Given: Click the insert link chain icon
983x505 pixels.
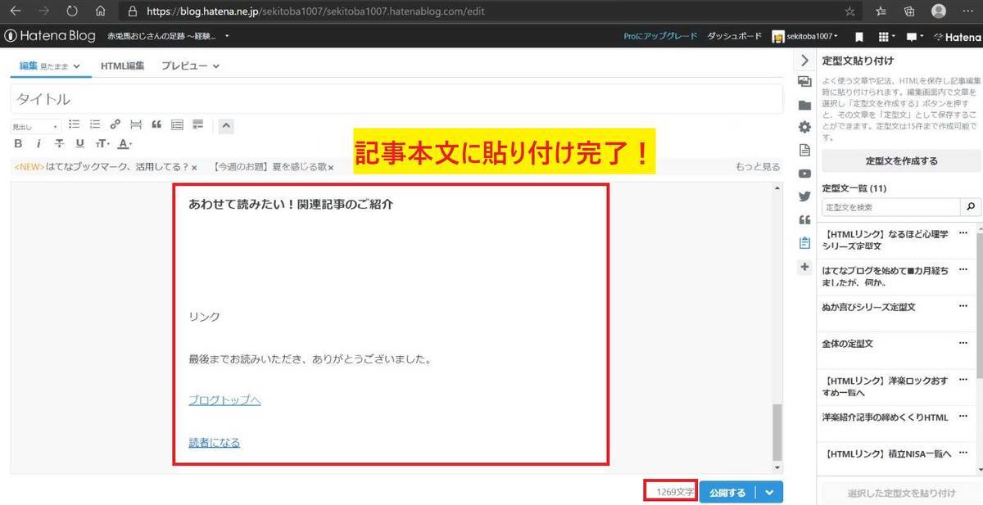Looking at the screenshot, I should (116, 125).
